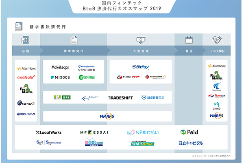Open the Tranzax logo
This screenshot has height=163, width=244.
pyautogui.click(x=216, y=96)
